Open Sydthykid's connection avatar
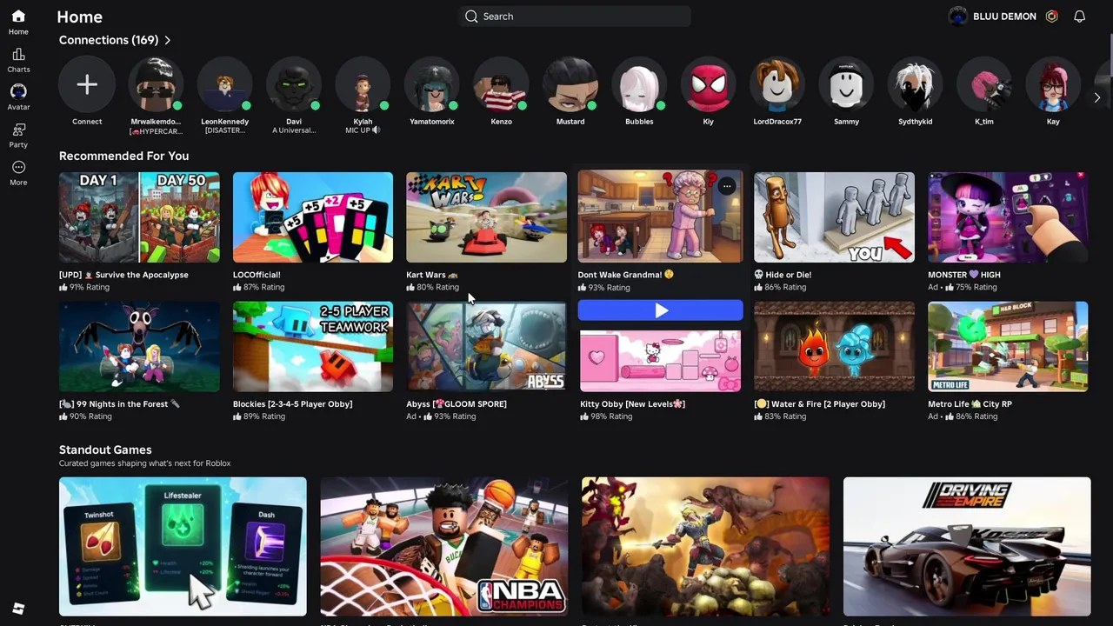The image size is (1113, 626). 916,84
